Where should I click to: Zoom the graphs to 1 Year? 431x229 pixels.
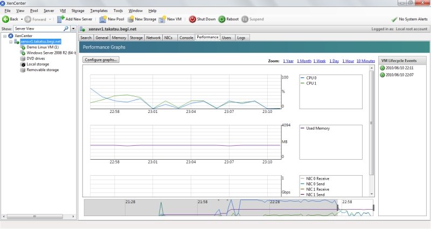[x=288, y=61]
